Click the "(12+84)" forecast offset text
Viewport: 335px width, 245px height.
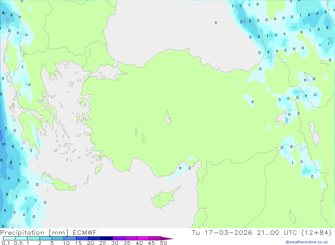[x=317, y=233]
